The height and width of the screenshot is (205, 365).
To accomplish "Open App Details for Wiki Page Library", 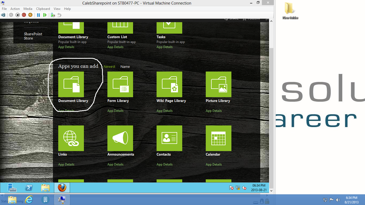I will (165, 111).
